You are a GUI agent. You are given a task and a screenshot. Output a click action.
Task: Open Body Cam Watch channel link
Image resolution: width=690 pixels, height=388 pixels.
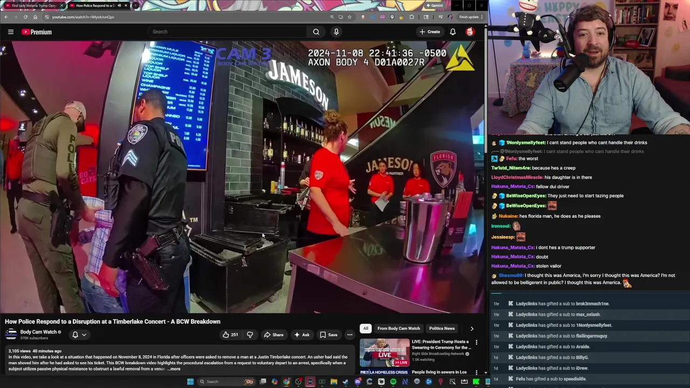(x=38, y=332)
